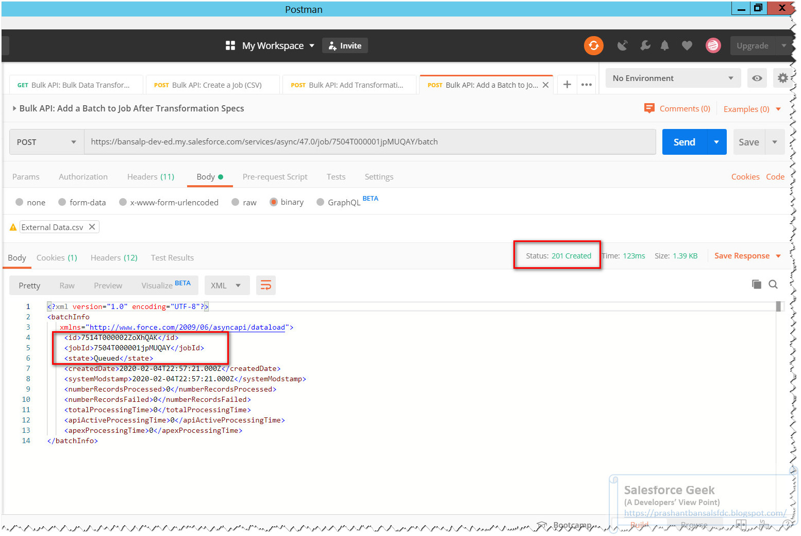Open the Bootcamp status bar item
Viewport: 801px width, 536px height.
pyautogui.click(x=565, y=525)
